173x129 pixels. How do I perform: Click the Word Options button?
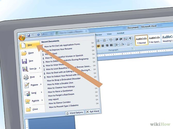click(75, 113)
